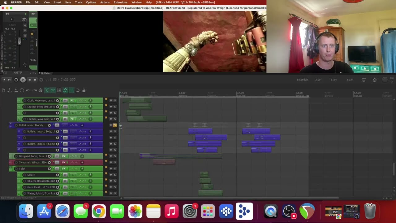Open the Options menu
This screenshot has width=396, height=223.
[x=91, y=2]
